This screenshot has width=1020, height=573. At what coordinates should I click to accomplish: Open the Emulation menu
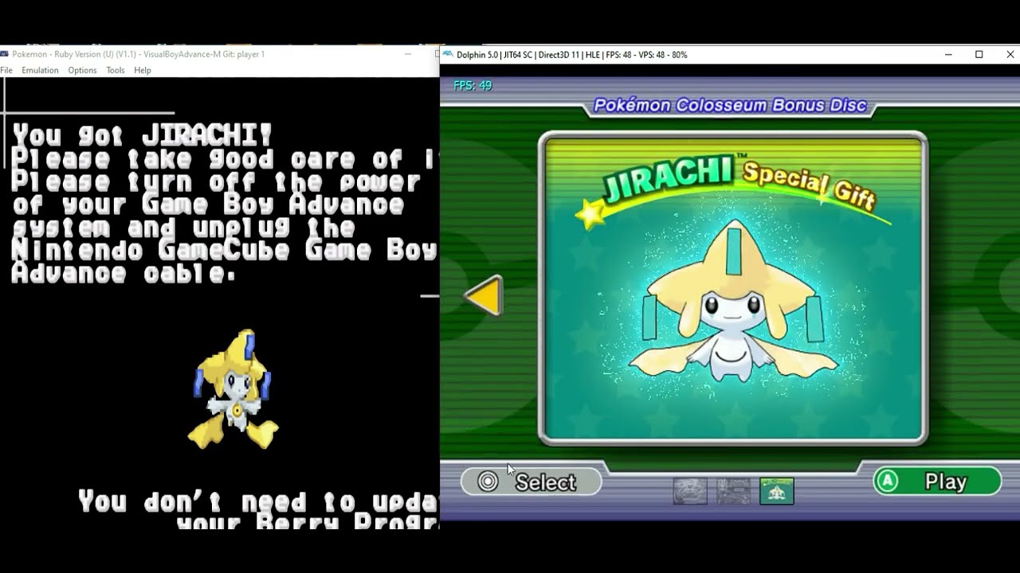coord(40,70)
